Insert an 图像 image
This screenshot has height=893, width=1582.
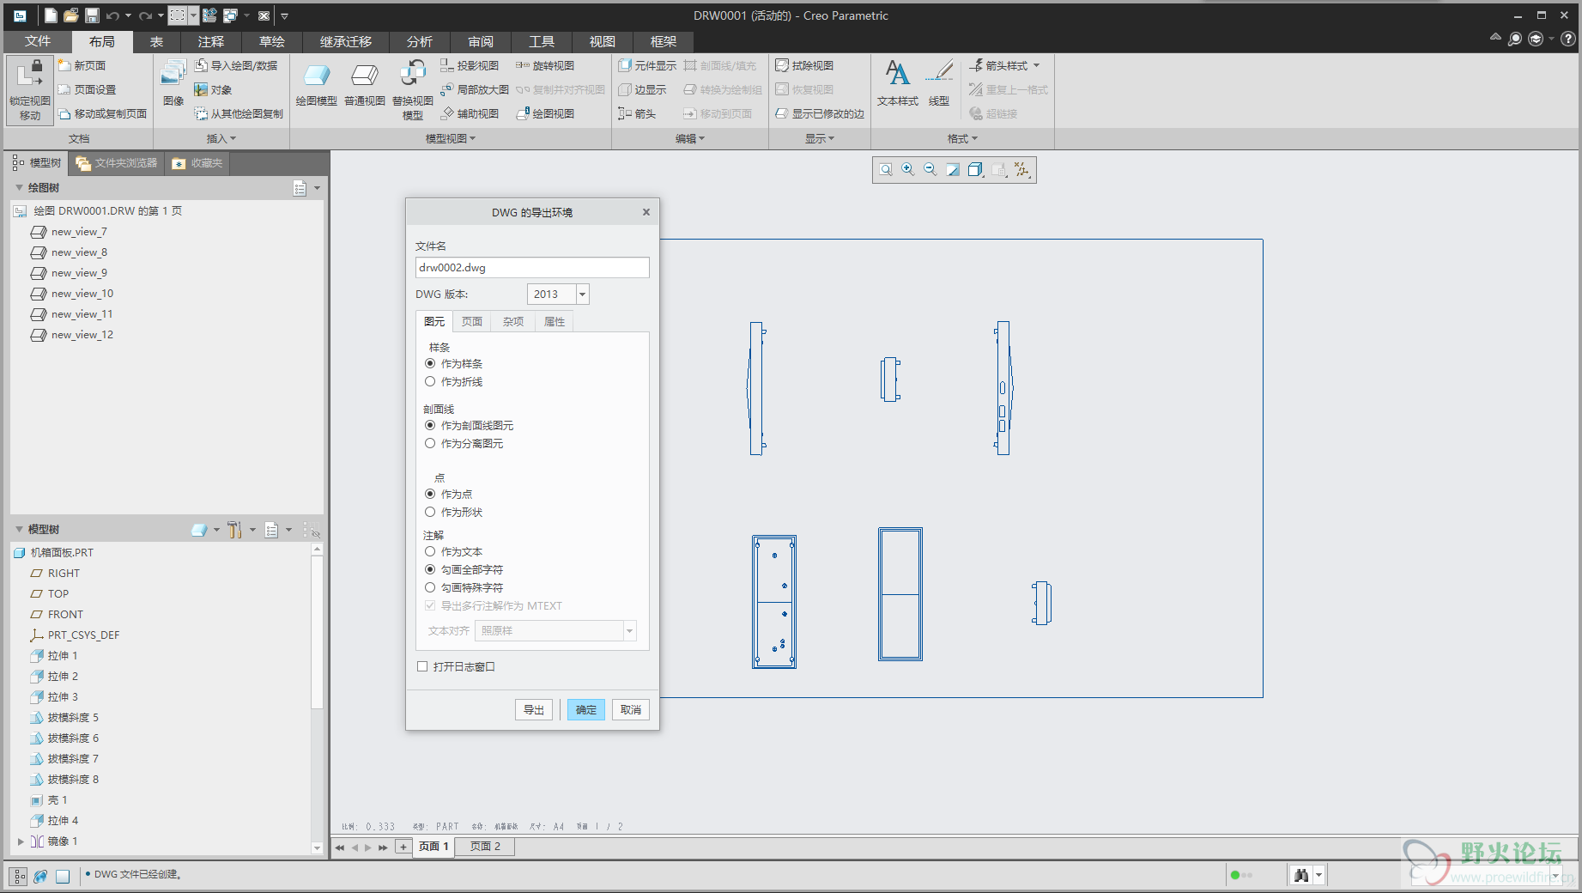point(173,83)
